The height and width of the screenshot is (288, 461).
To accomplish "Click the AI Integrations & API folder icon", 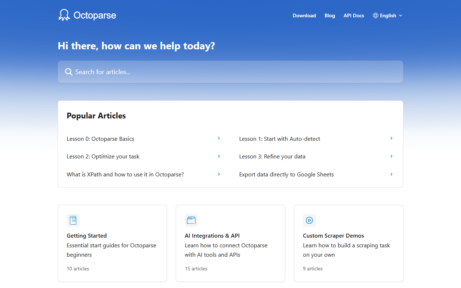I will (191, 220).
